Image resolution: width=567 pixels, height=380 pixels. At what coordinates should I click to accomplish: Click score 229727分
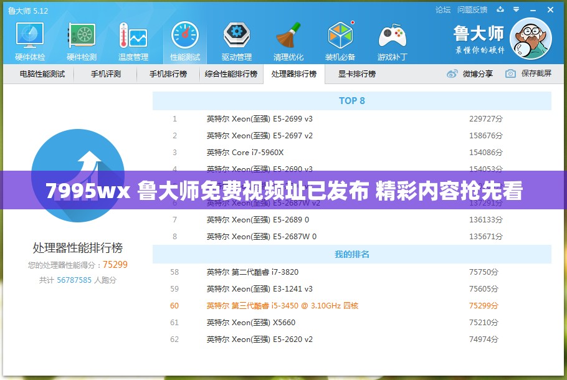tap(486, 119)
